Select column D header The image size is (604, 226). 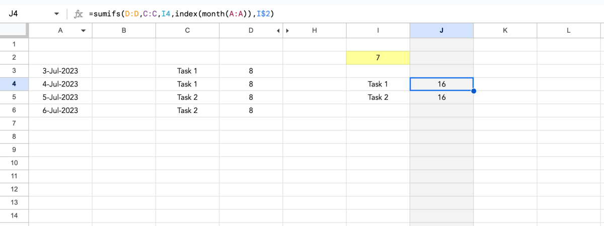[x=251, y=31]
